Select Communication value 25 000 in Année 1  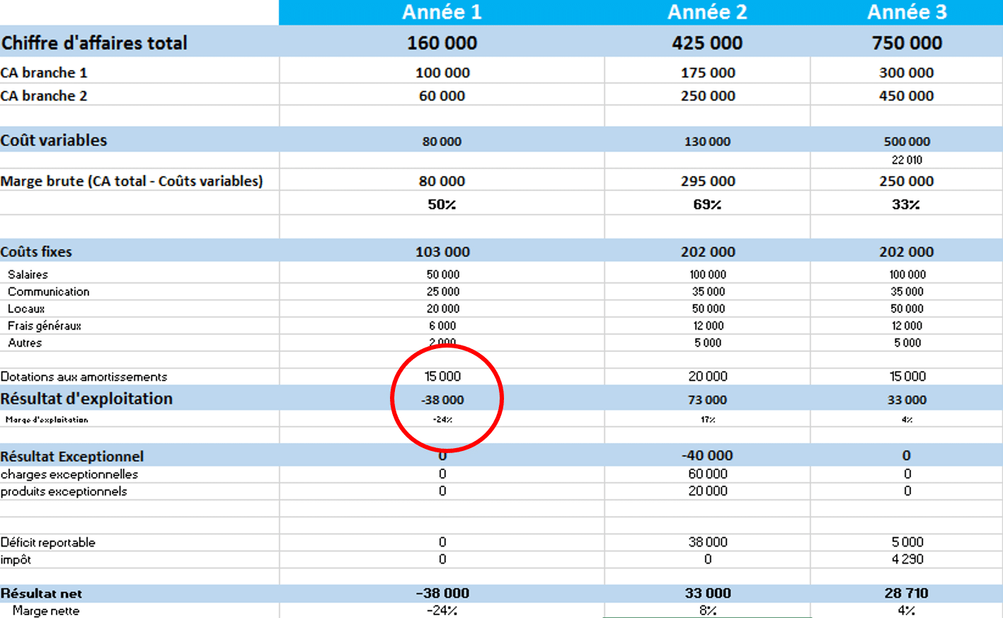point(443,292)
